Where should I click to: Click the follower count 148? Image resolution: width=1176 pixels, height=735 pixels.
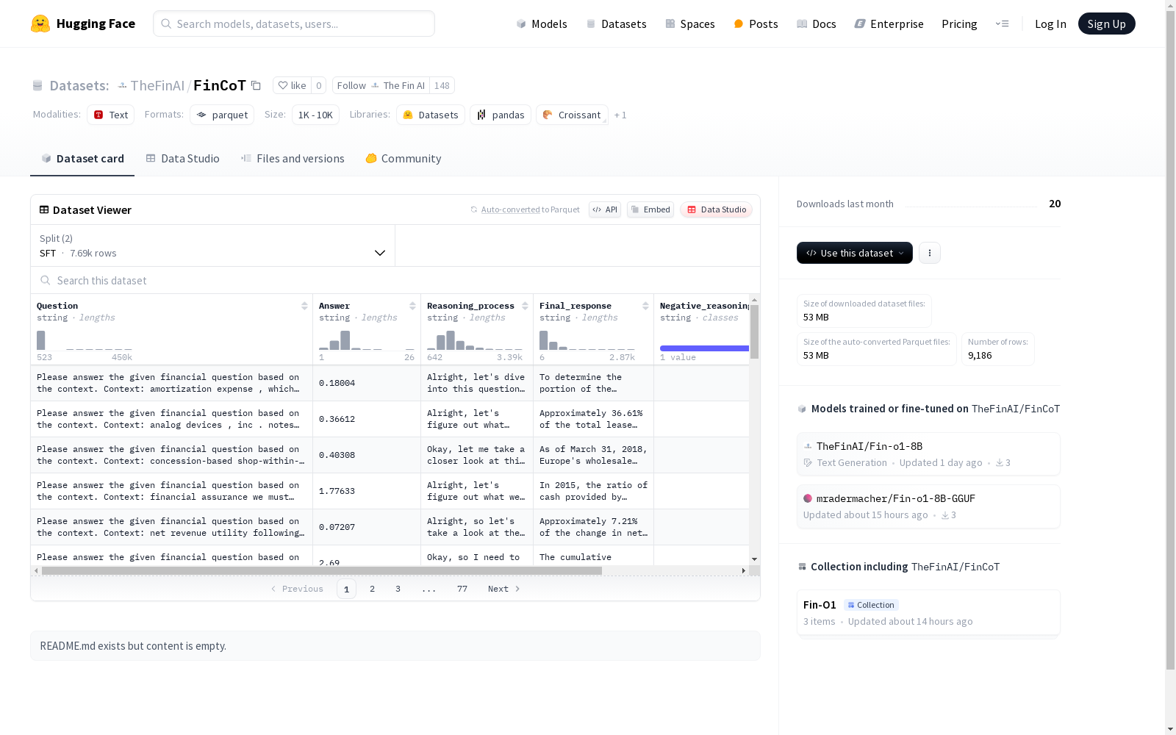[x=442, y=85]
